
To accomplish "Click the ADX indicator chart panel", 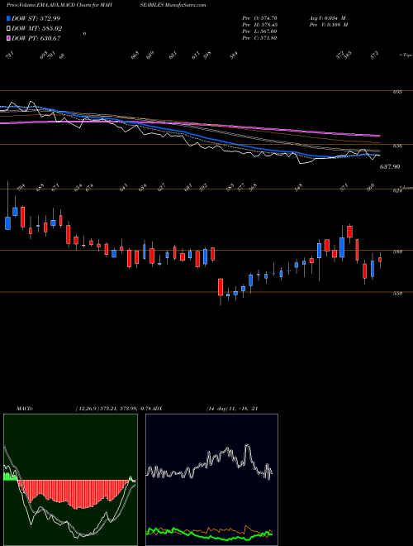I will pos(211,480).
